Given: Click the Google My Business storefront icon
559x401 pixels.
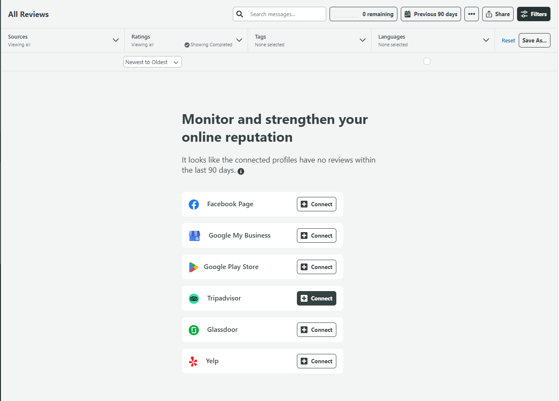Looking at the screenshot, I should tap(194, 236).
